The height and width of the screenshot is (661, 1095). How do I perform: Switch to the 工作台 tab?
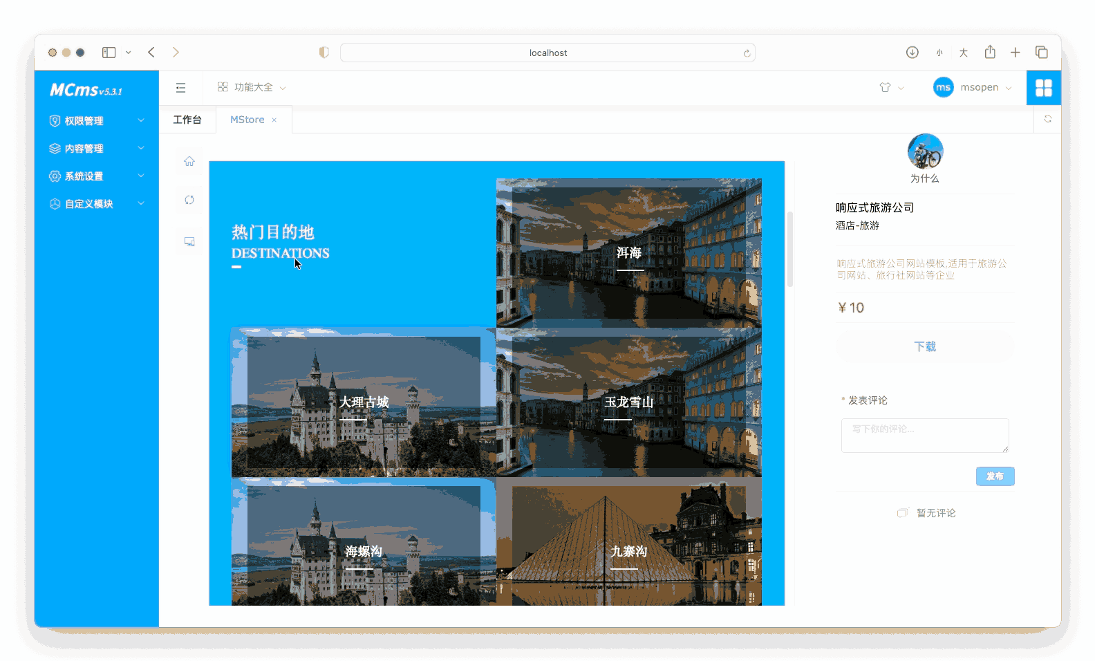187,120
